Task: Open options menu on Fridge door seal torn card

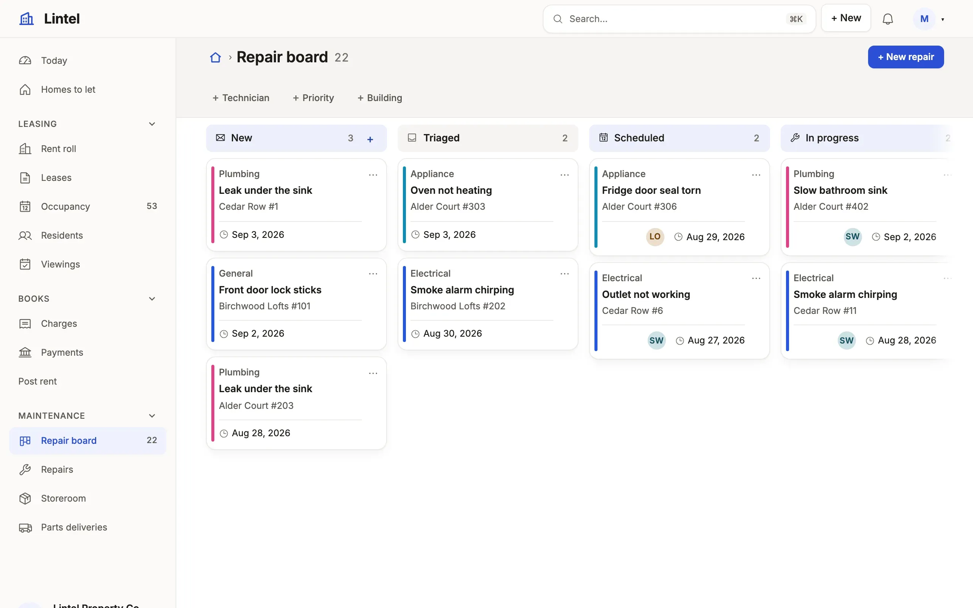Action: point(756,175)
